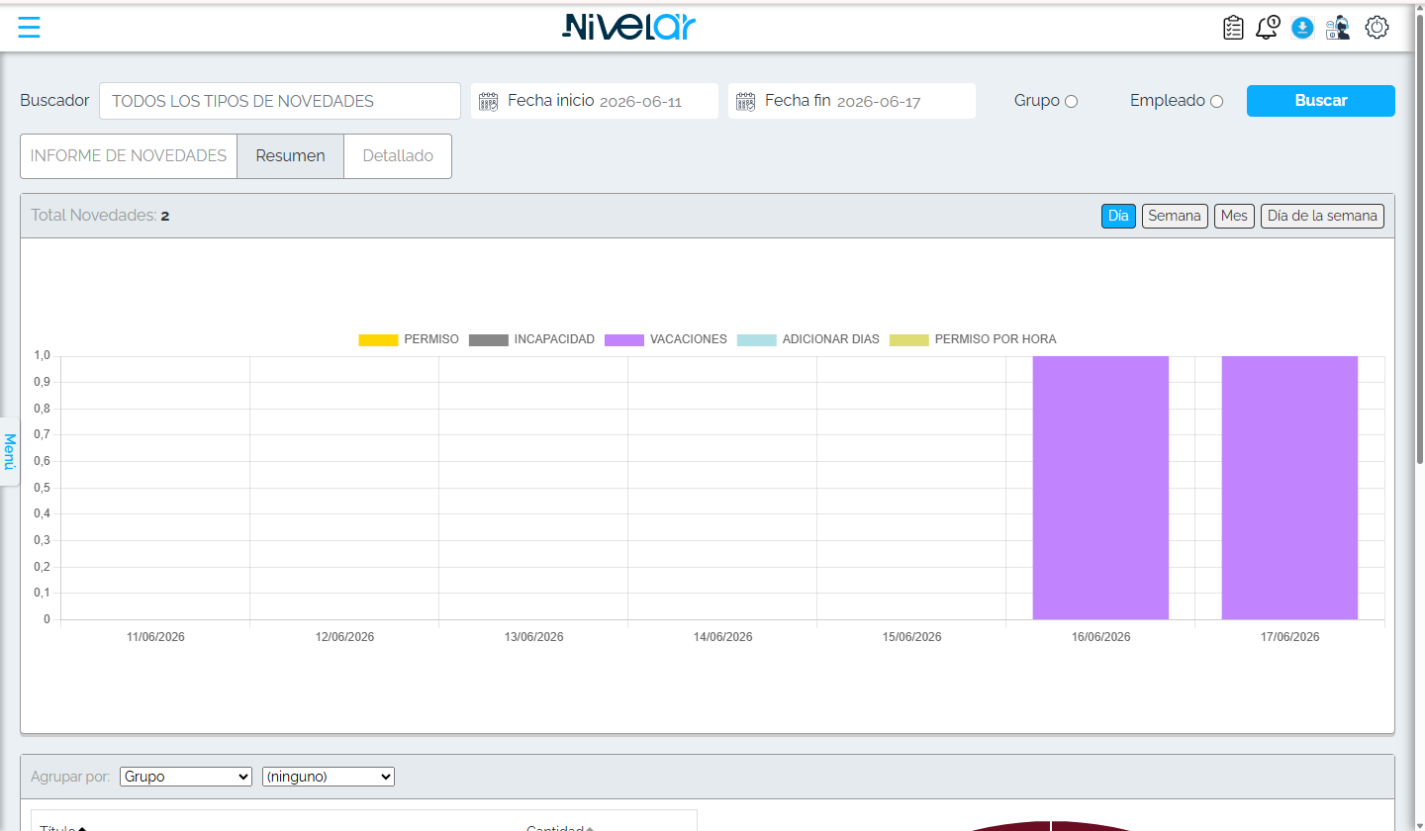
Task: Select the Empleado radio button
Action: tap(1217, 101)
